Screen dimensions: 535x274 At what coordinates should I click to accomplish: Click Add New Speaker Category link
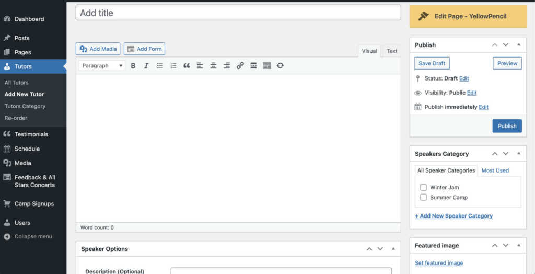[454, 216]
